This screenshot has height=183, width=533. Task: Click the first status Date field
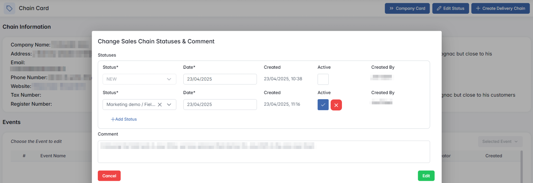220,79
